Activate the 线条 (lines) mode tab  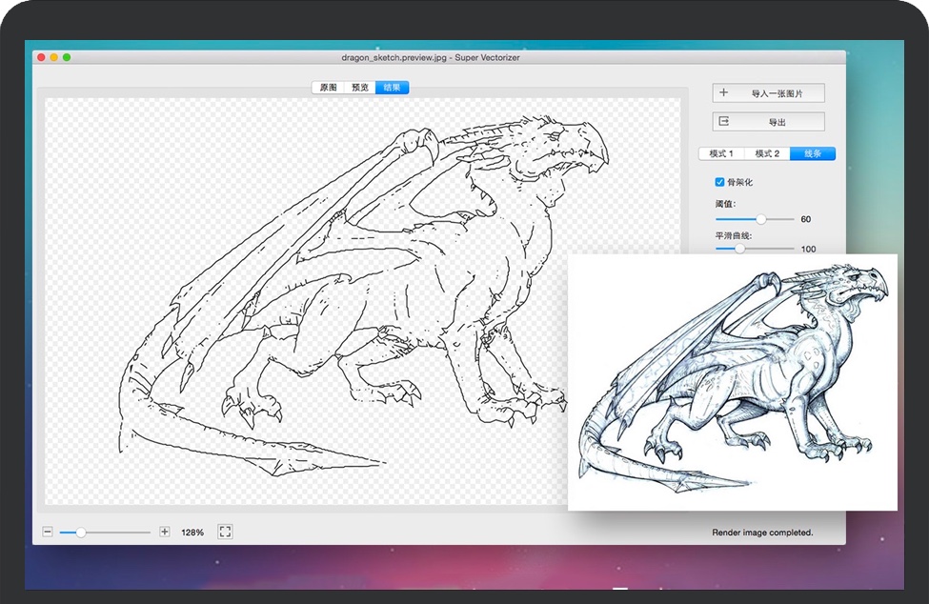pyautogui.click(x=811, y=153)
